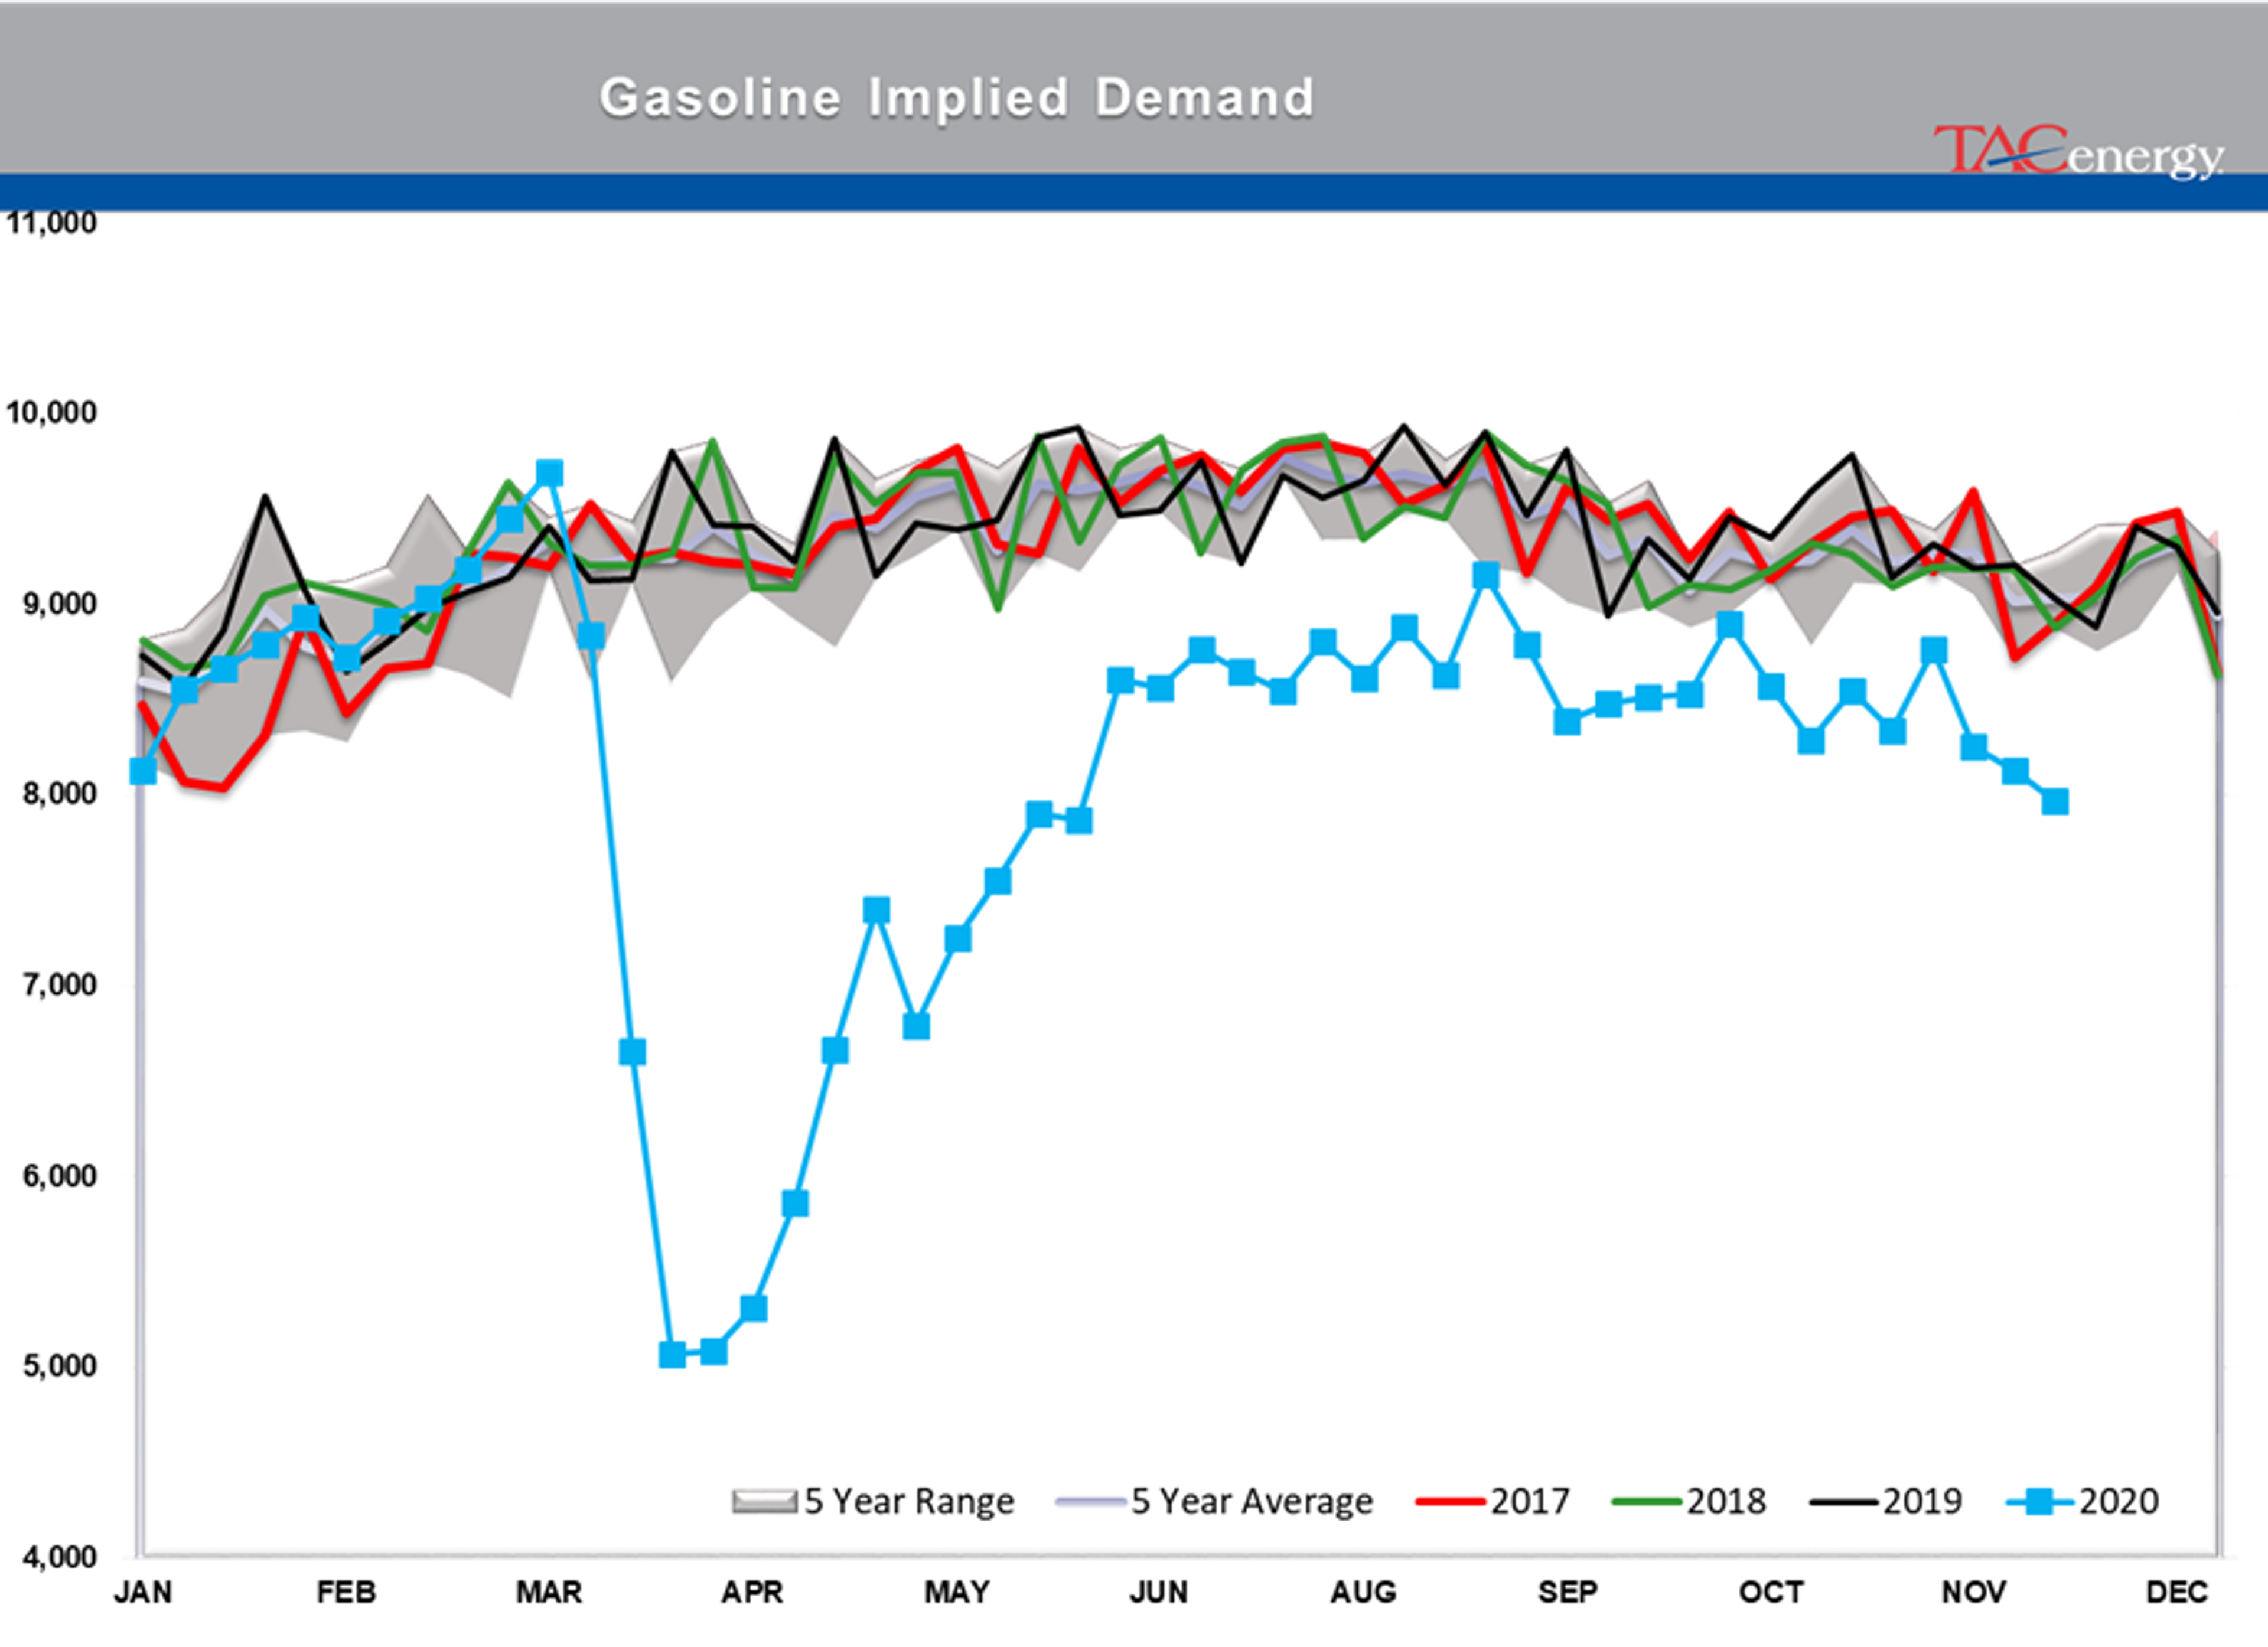Click the DEC x-axis label
The height and width of the screenshot is (1647, 2268).
[2177, 1591]
